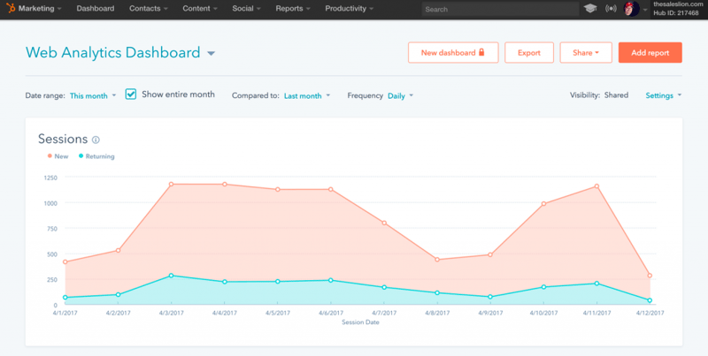Click the 4/5/2017 axis date label
The width and height of the screenshot is (708, 356).
click(x=278, y=313)
